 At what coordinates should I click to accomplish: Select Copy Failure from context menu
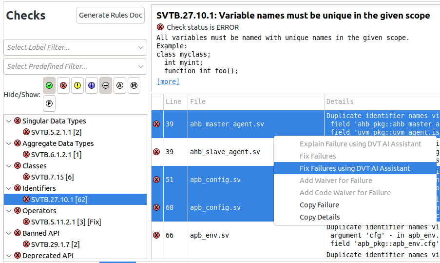pos(319,205)
